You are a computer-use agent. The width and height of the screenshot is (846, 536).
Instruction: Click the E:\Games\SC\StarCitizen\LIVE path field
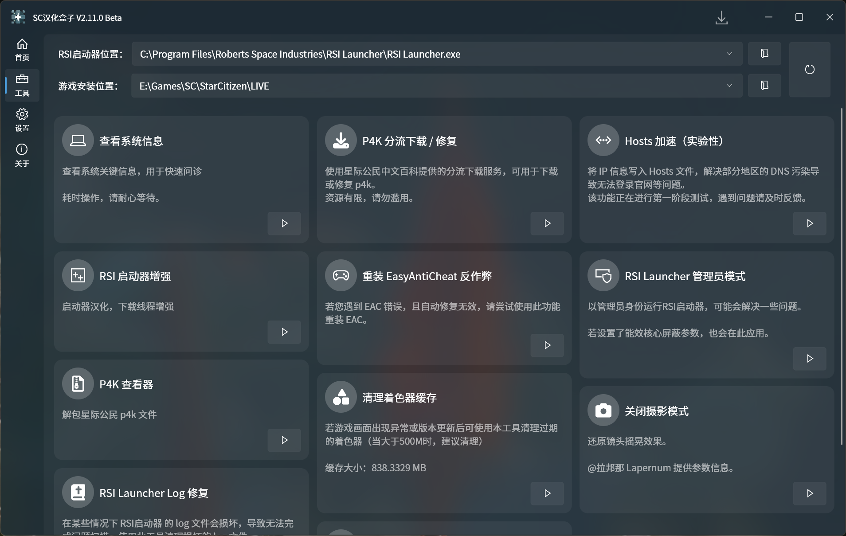[437, 86]
